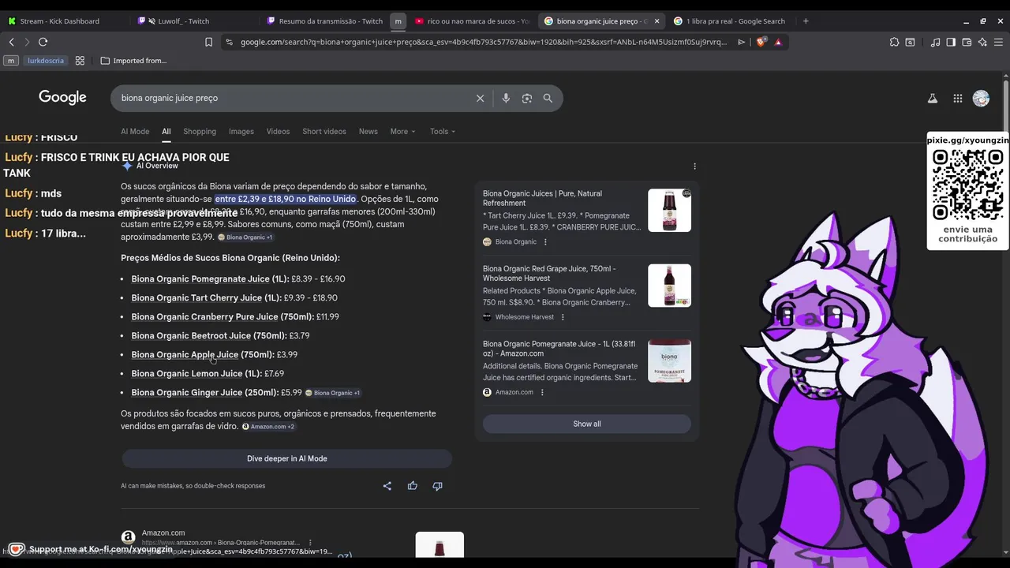Open three-dot menu next to Amazon.com source
This screenshot has width=1010, height=568.
coord(542,392)
